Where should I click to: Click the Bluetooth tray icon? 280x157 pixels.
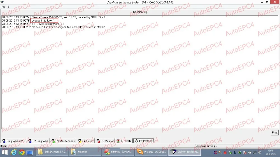tap(235, 153)
